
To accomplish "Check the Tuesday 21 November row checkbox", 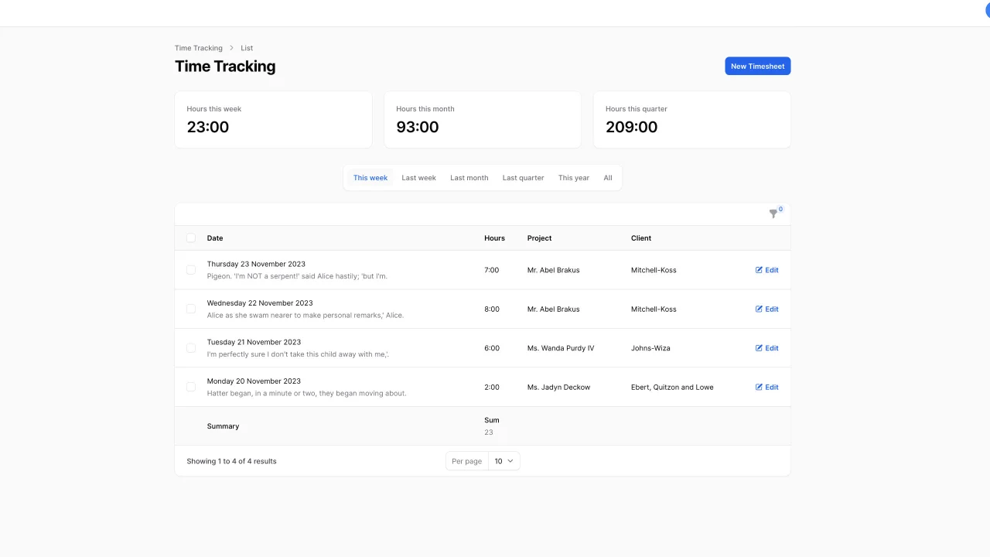I will click(x=190, y=347).
